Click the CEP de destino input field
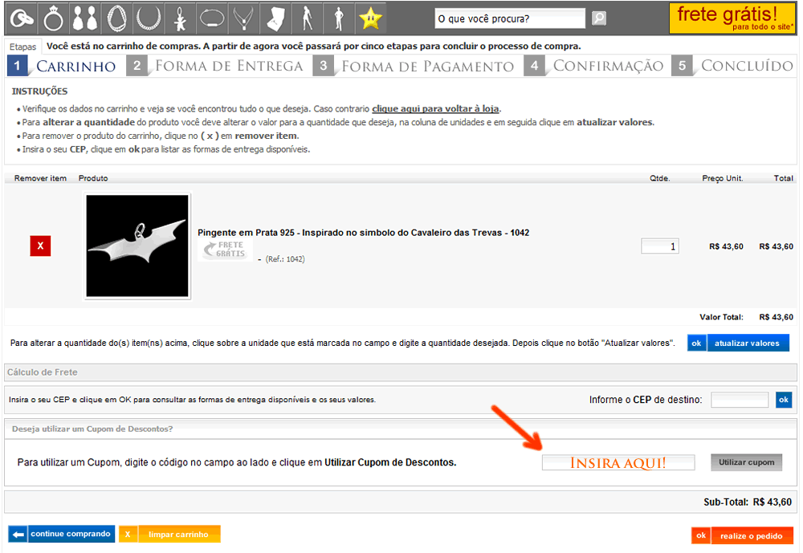Viewport: 803px width, 553px height. pyautogui.click(x=740, y=400)
